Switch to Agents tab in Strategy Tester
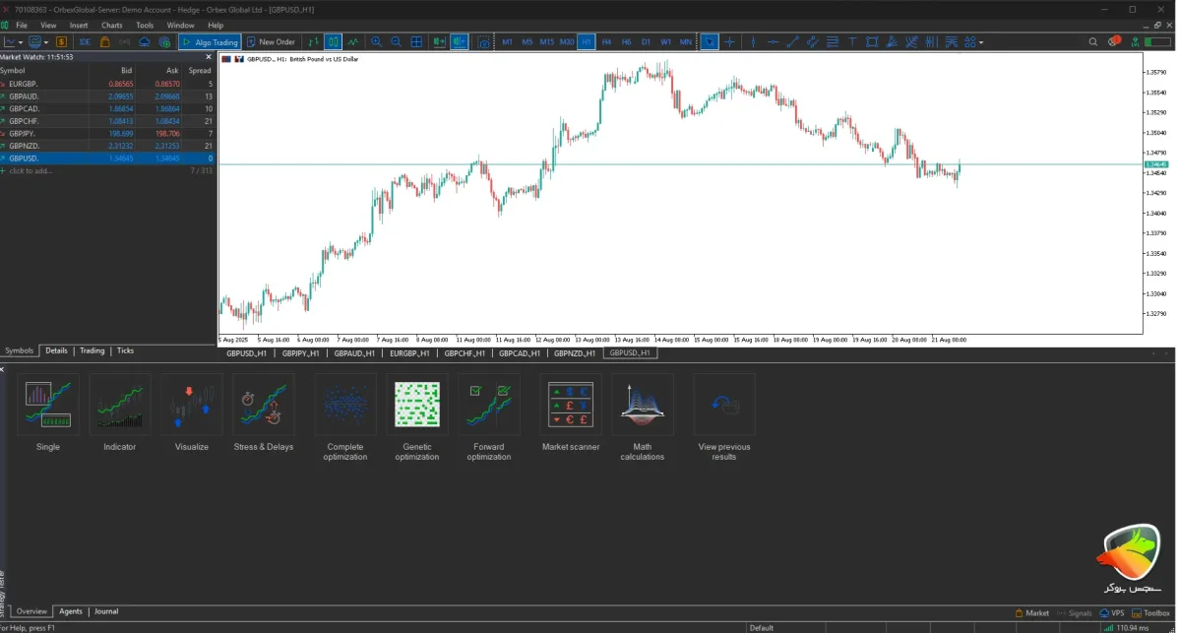The image size is (1181, 633). point(71,611)
